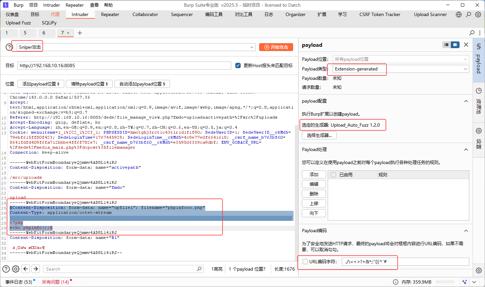Click 清除payload位置 § button
The width and height of the screenshot is (485, 287).
[89, 84]
